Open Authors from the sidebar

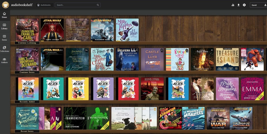[5, 60]
